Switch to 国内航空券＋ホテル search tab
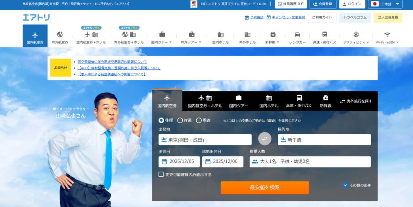The width and height of the screenshot is (413, 207). coord(205,101)
